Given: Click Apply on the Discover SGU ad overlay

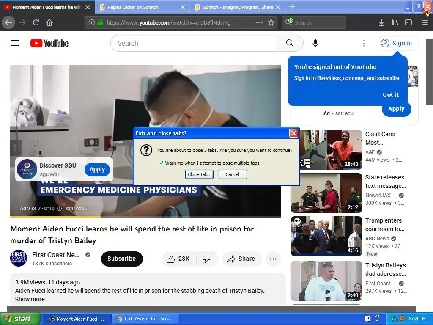Looking at the screenshot, I should 97,169.
